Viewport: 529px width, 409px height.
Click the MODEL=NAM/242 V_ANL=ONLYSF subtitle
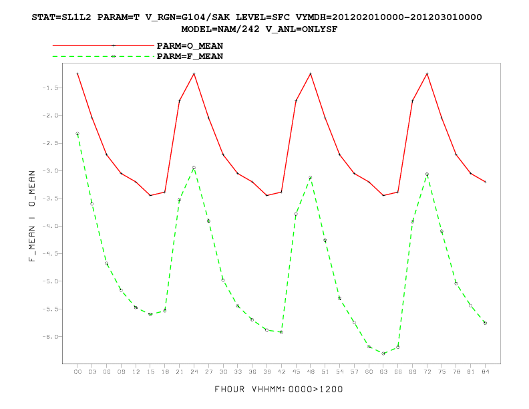tap(259, 29)
